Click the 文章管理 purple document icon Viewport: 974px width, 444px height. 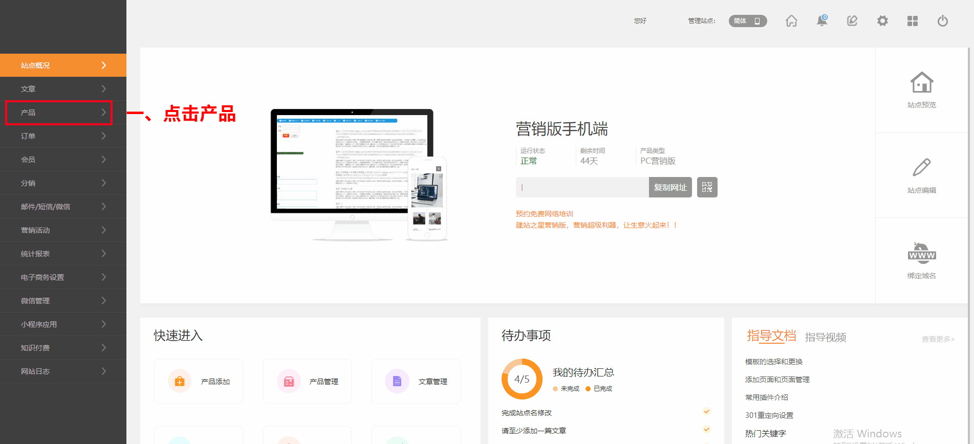[x=397, y=381]
